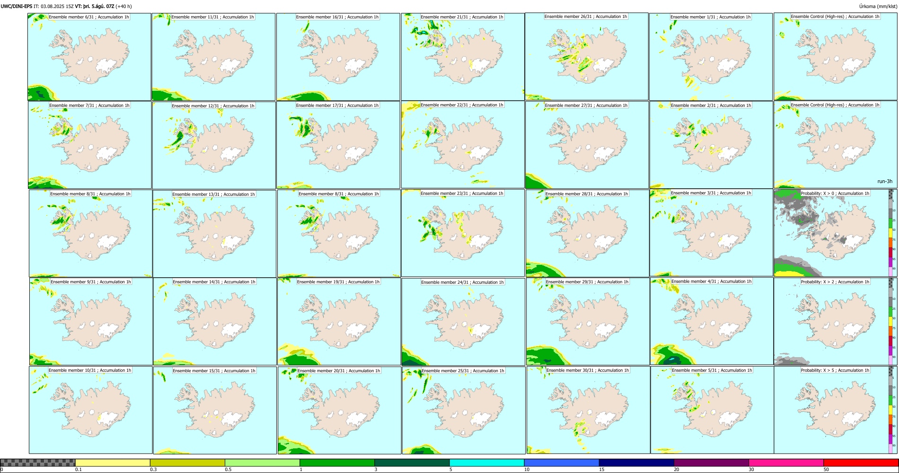Image resolution: width=899 pixels, height=473 pixels.
Task: Click the (+40 h) forecast offset text
Action: [x=123, y=6]
